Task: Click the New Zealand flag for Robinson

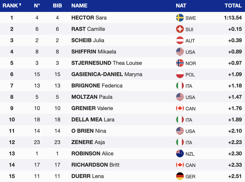Action: (180, 154)
